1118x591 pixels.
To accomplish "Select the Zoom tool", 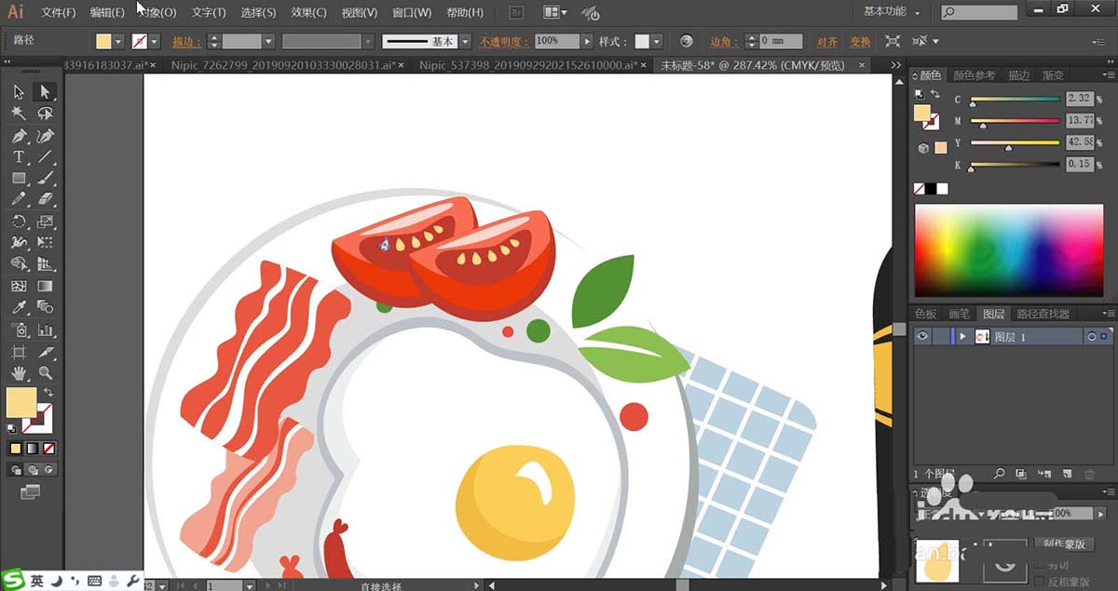I will (45, 374).
